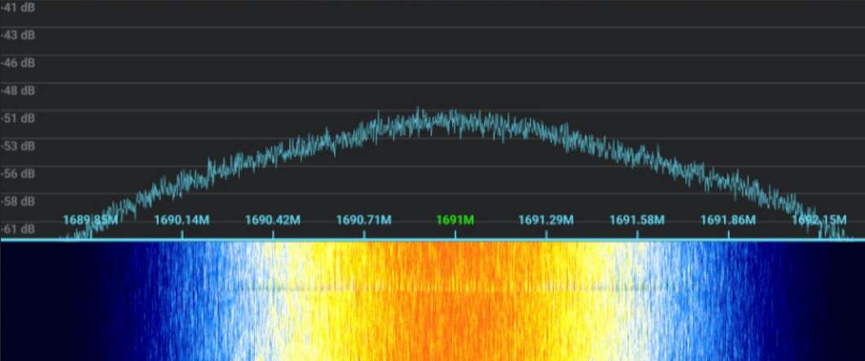Select the -53 dB level label

coord(18,146)
